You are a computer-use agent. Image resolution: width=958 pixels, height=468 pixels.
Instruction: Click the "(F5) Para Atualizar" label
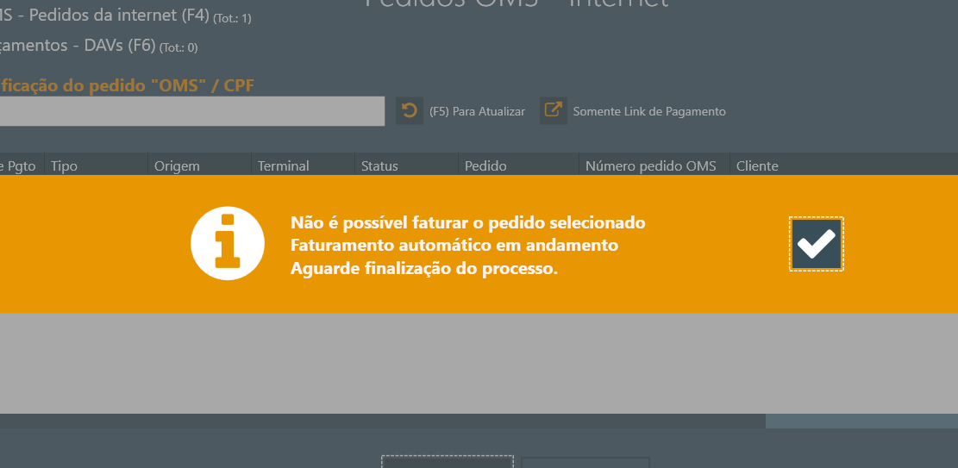[x=477, y=112]
